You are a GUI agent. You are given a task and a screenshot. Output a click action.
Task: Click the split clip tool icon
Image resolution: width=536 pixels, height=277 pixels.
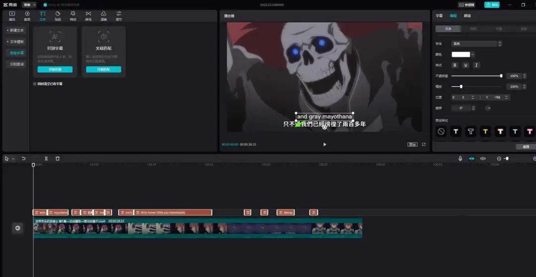click(x=46, y=159)
